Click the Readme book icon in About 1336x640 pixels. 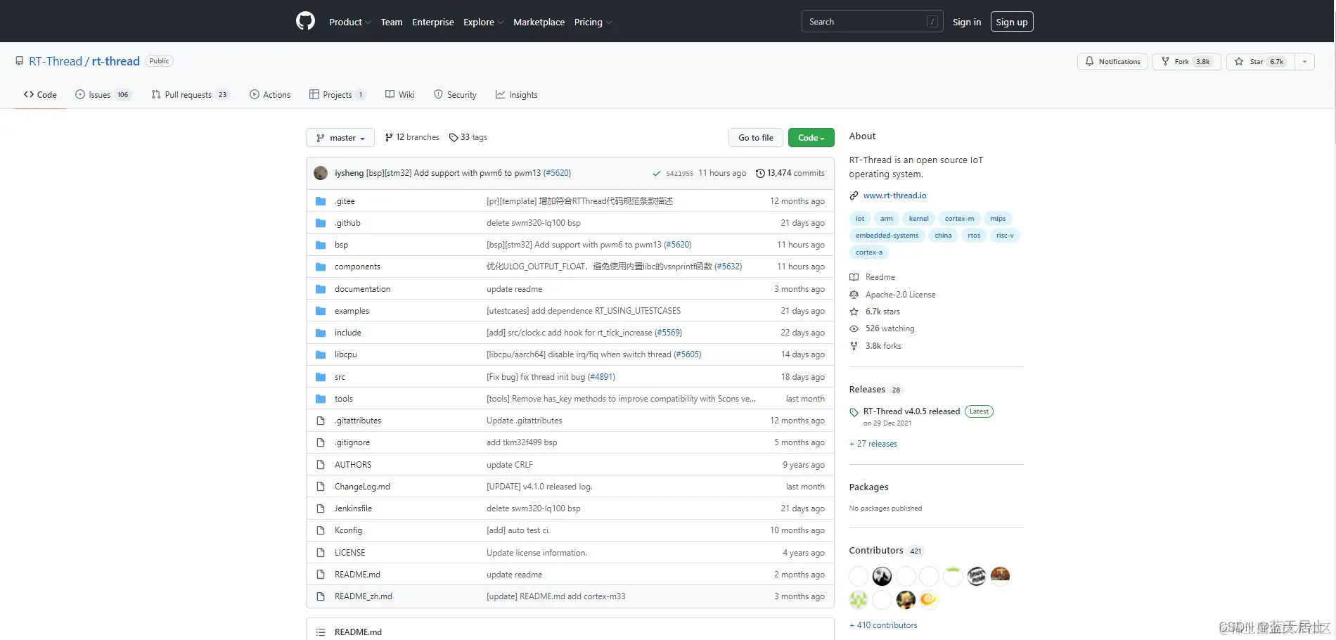854,277
